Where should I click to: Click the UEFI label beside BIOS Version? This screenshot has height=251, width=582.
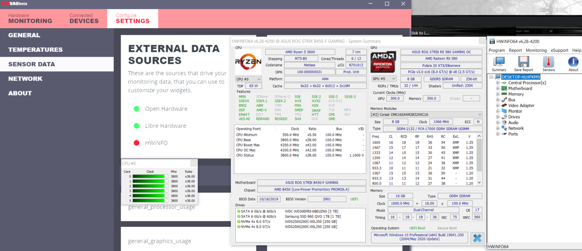point(355,199)
